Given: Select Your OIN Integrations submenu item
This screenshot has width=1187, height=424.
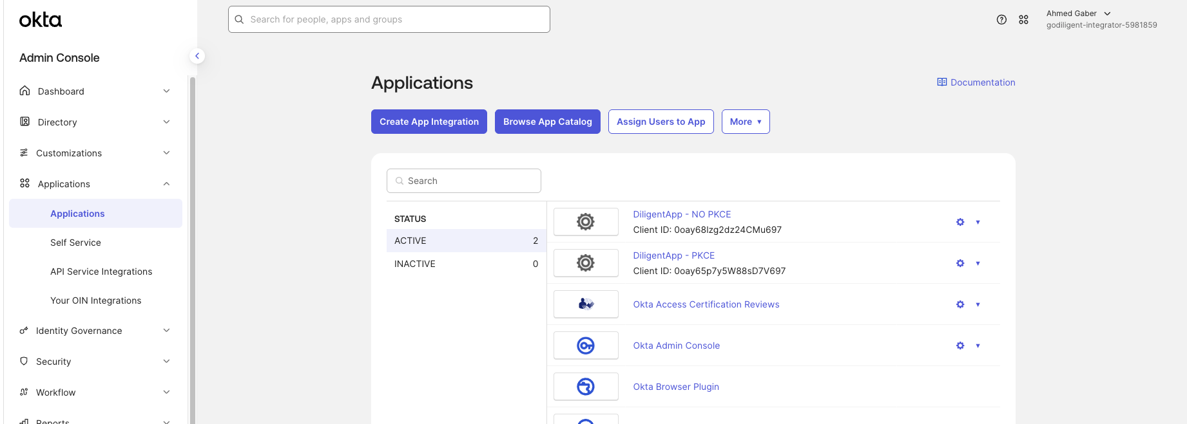Looking at the screenshot, I should [x=95, y=300].
